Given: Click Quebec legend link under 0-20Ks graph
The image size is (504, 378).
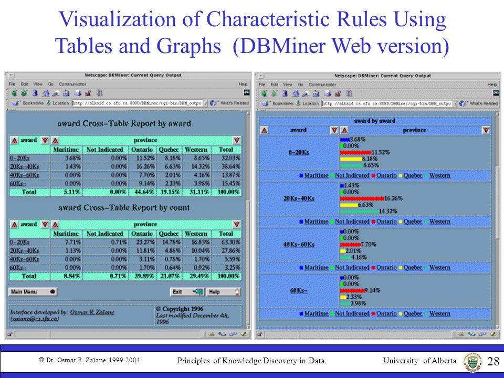Looking at the screenshot, I should coord(413,175).
